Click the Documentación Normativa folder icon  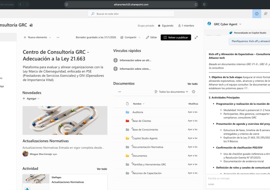127,147
